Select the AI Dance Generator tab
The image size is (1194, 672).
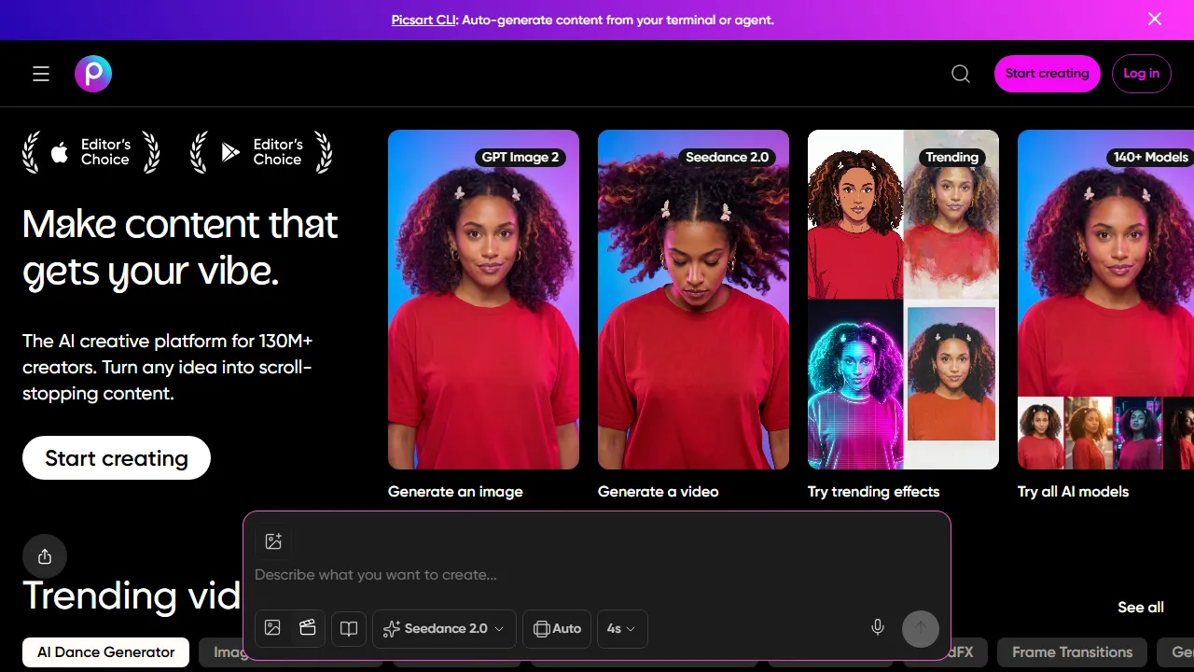(106, 652)
